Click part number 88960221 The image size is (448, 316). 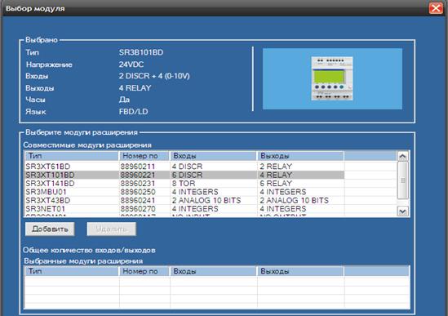tap(138, 175)
